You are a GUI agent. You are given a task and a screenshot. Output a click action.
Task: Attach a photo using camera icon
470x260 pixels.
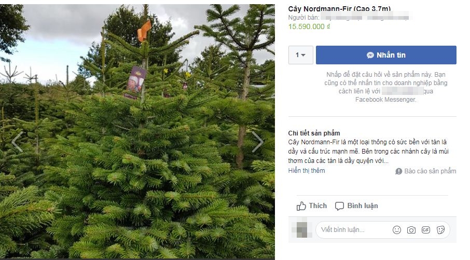[411, 230]
